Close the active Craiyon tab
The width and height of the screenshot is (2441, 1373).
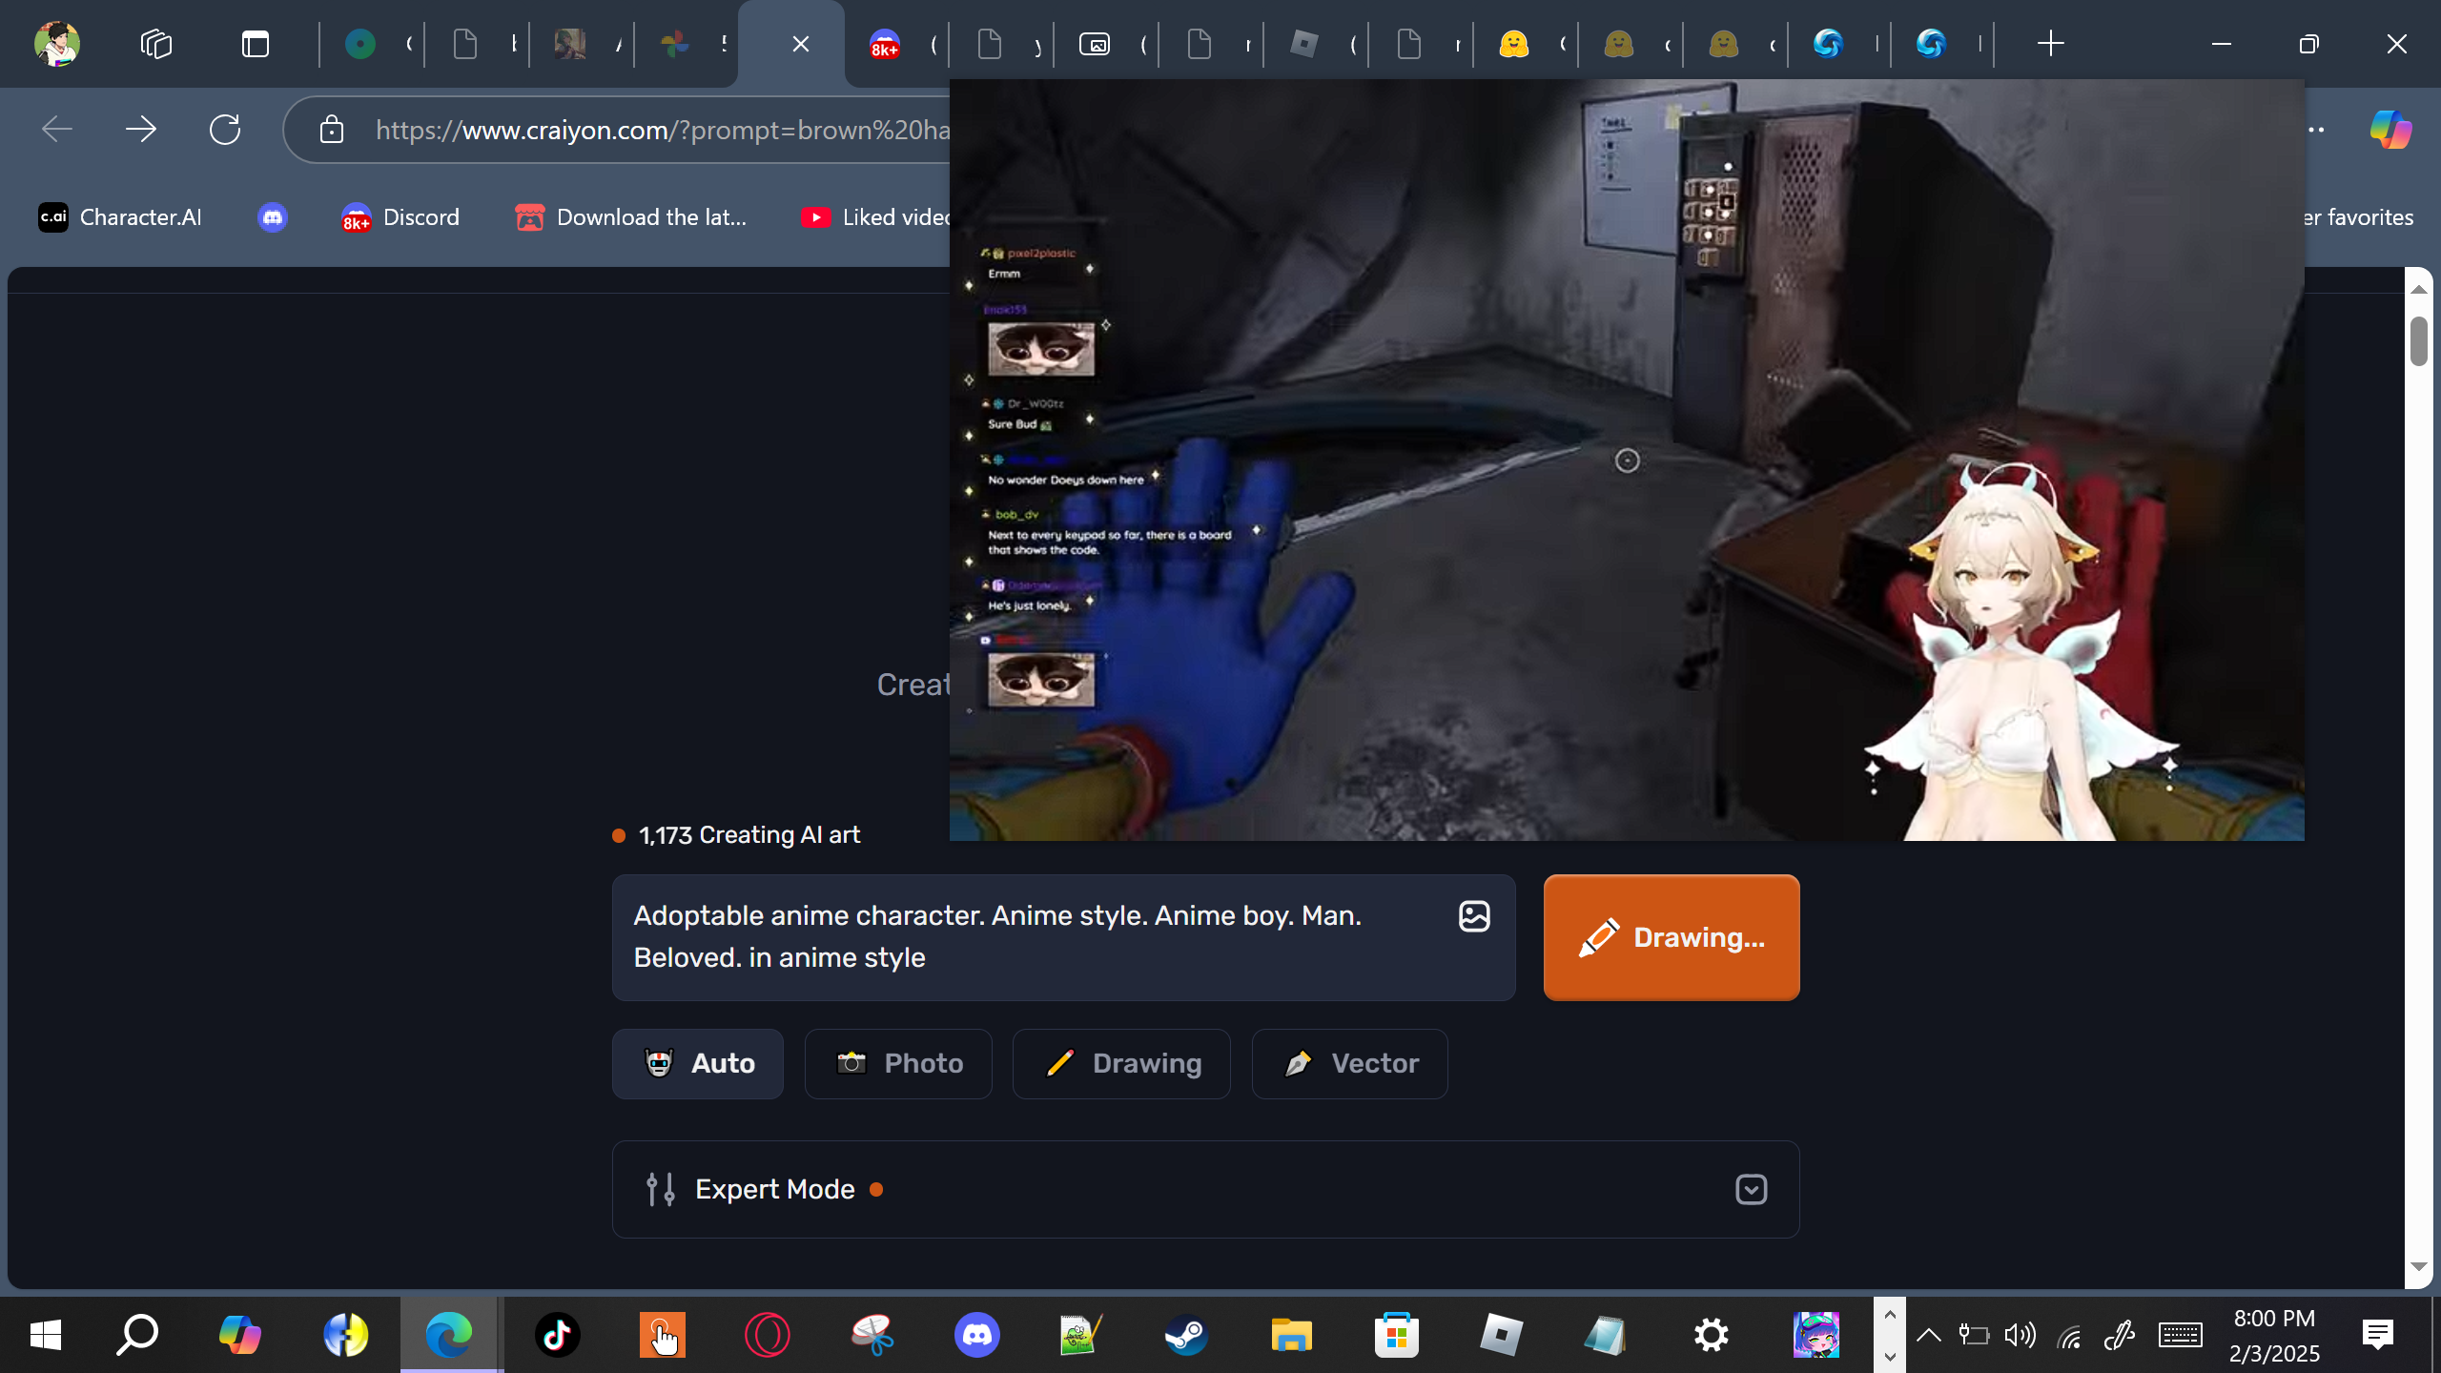tap(801, 44)
